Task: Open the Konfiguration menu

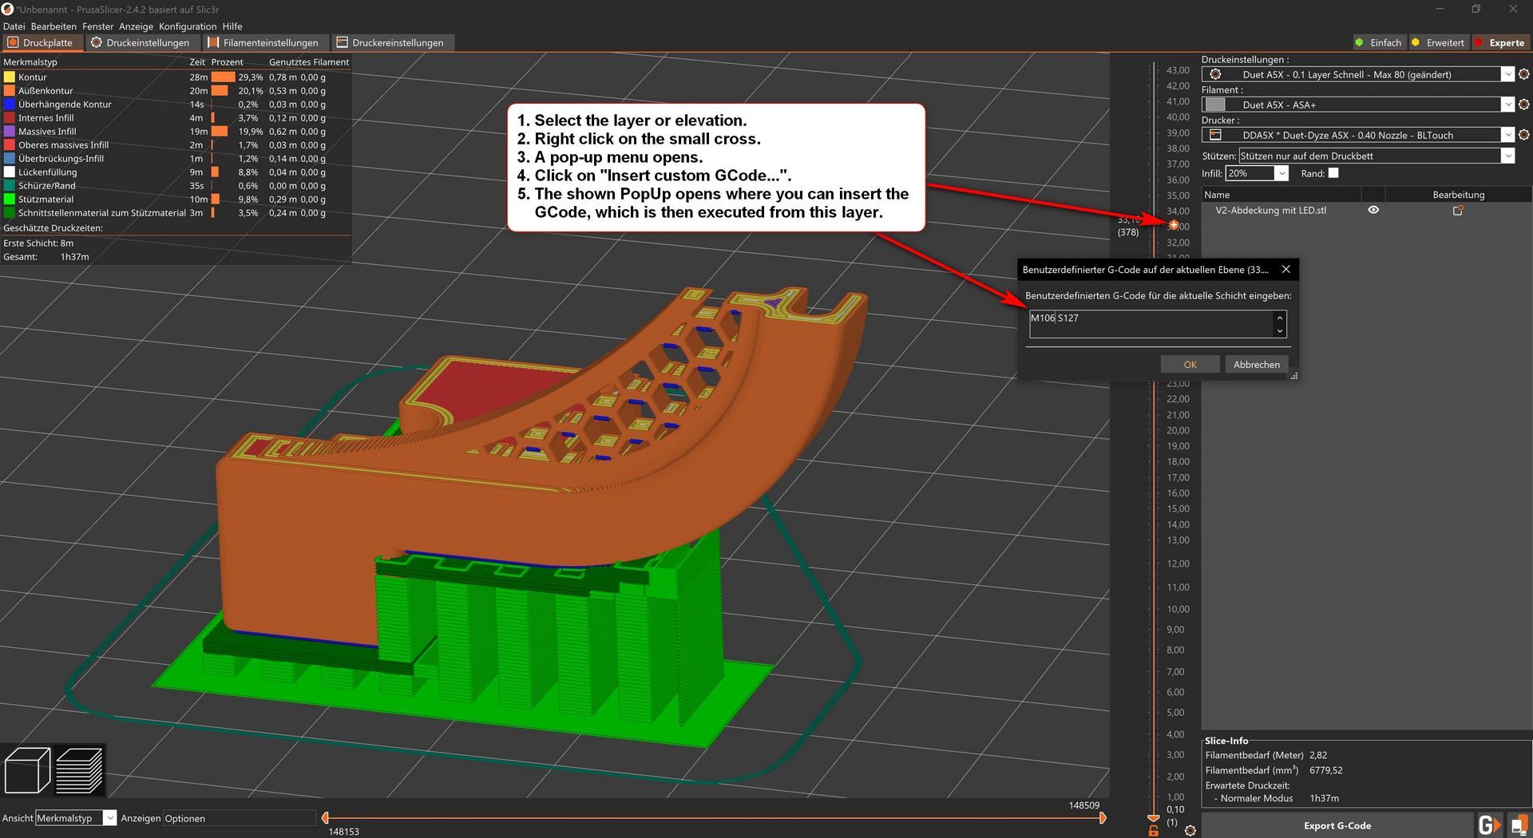Action: coord(188,26)
